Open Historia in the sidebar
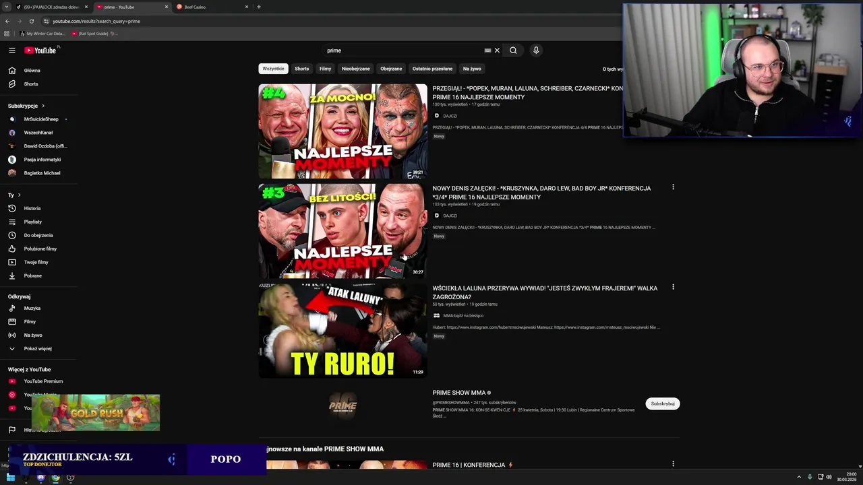The image size is (863, 485). 32,208
